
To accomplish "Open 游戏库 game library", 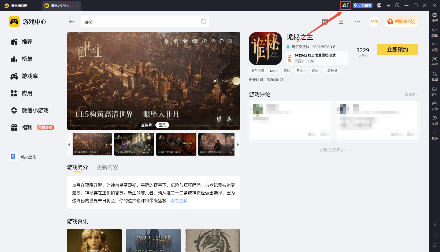I will point(24,76).
